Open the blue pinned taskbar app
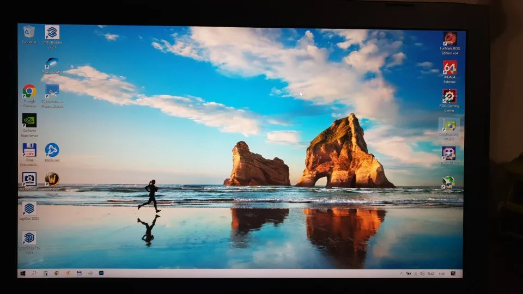Image resolution: width=523 pixels, height=294 pixels. pos(101,273)
